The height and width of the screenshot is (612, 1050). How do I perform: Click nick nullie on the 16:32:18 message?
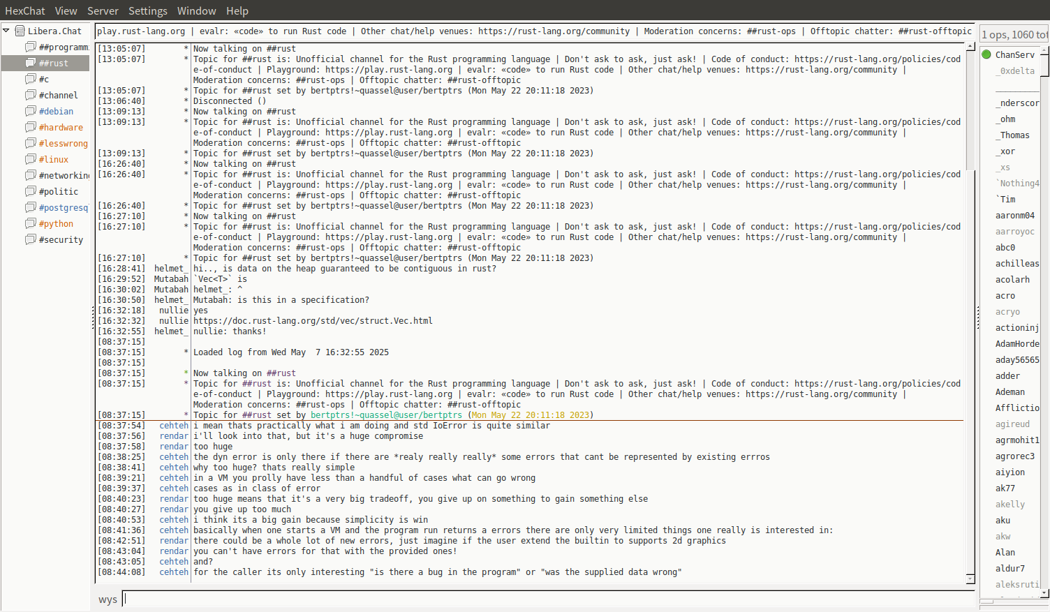174,311
